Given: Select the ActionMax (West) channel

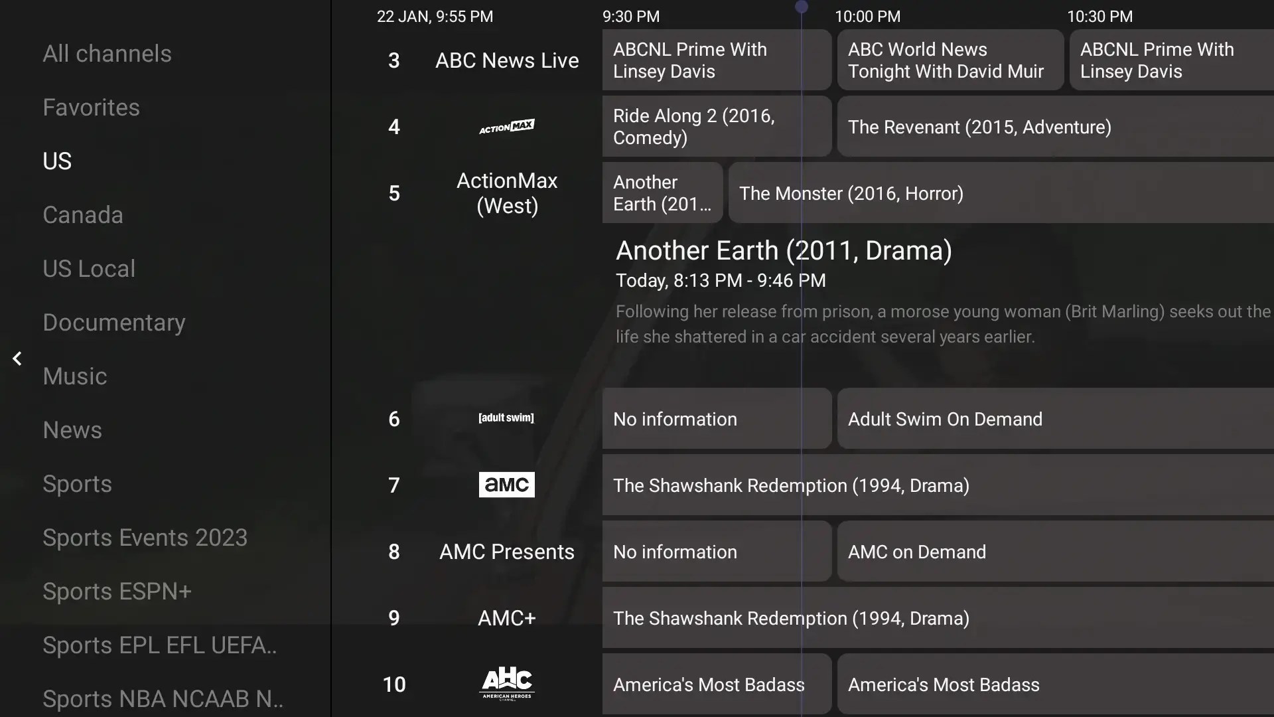Looking at the screenshot, I should [507, 193].
